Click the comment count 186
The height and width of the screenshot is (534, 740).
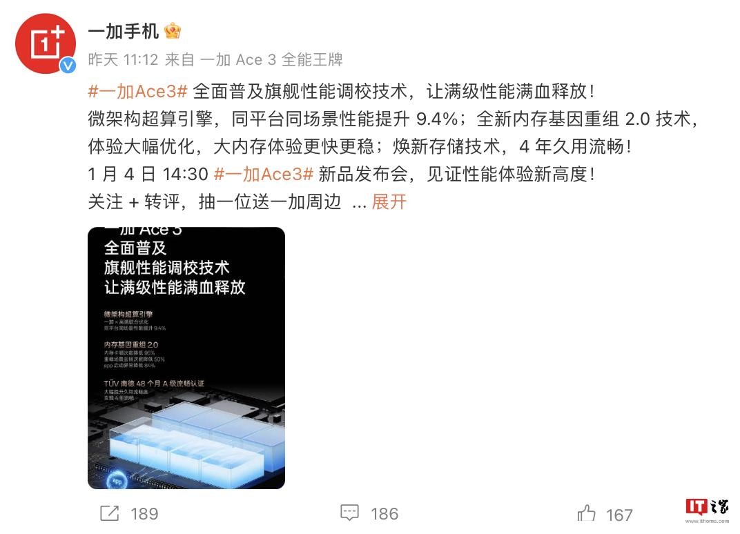click(x=384, y=513)
